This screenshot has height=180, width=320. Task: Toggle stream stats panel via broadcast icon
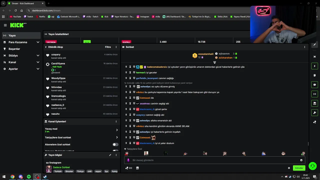[x=315, y=94]
